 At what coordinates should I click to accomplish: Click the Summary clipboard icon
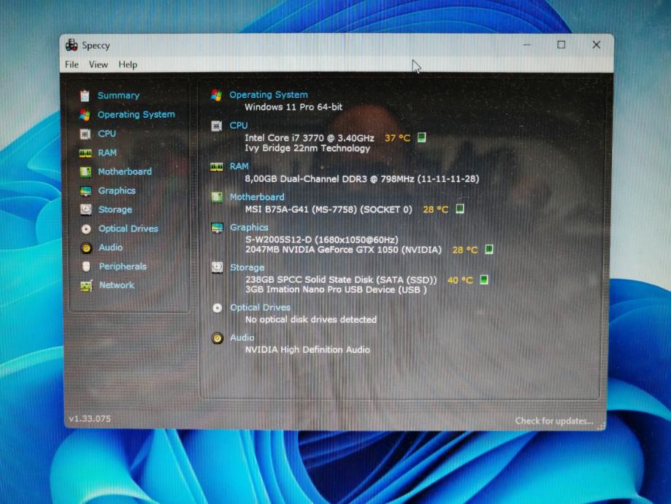tap(85, 96)
